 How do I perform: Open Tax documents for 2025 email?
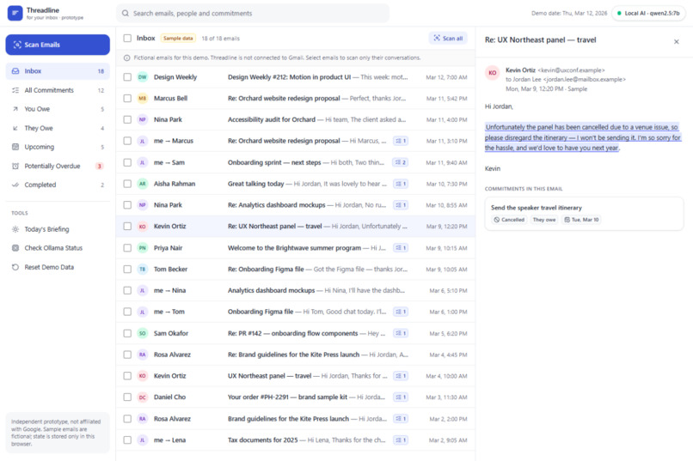click(295, 440)
